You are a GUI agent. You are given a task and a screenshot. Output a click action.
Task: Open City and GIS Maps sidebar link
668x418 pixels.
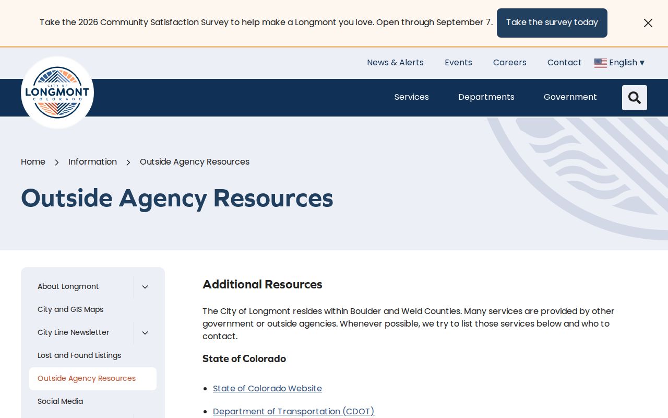70,309
